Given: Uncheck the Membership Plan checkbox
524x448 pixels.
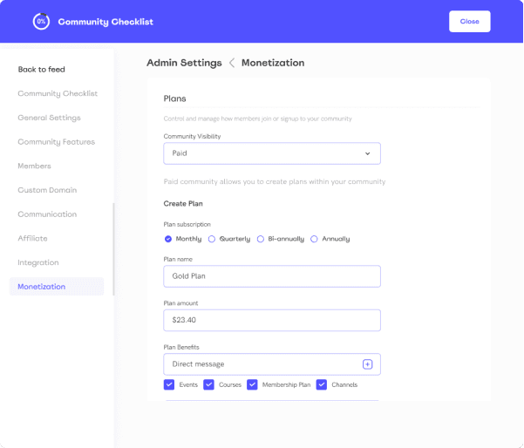Looking at the screenshot, I should click(x=252, y=384).
